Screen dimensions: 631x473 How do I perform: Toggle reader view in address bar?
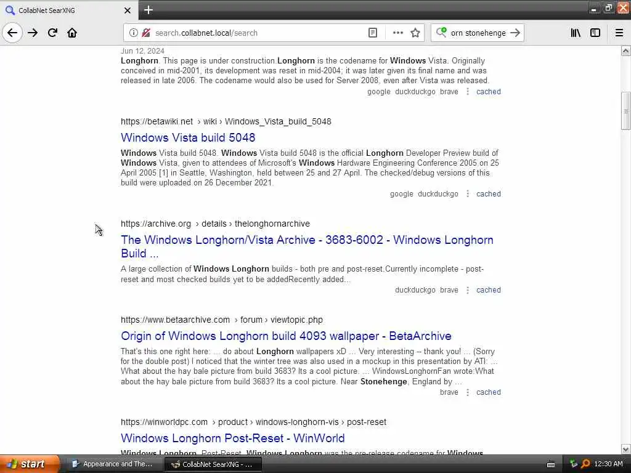373,33
